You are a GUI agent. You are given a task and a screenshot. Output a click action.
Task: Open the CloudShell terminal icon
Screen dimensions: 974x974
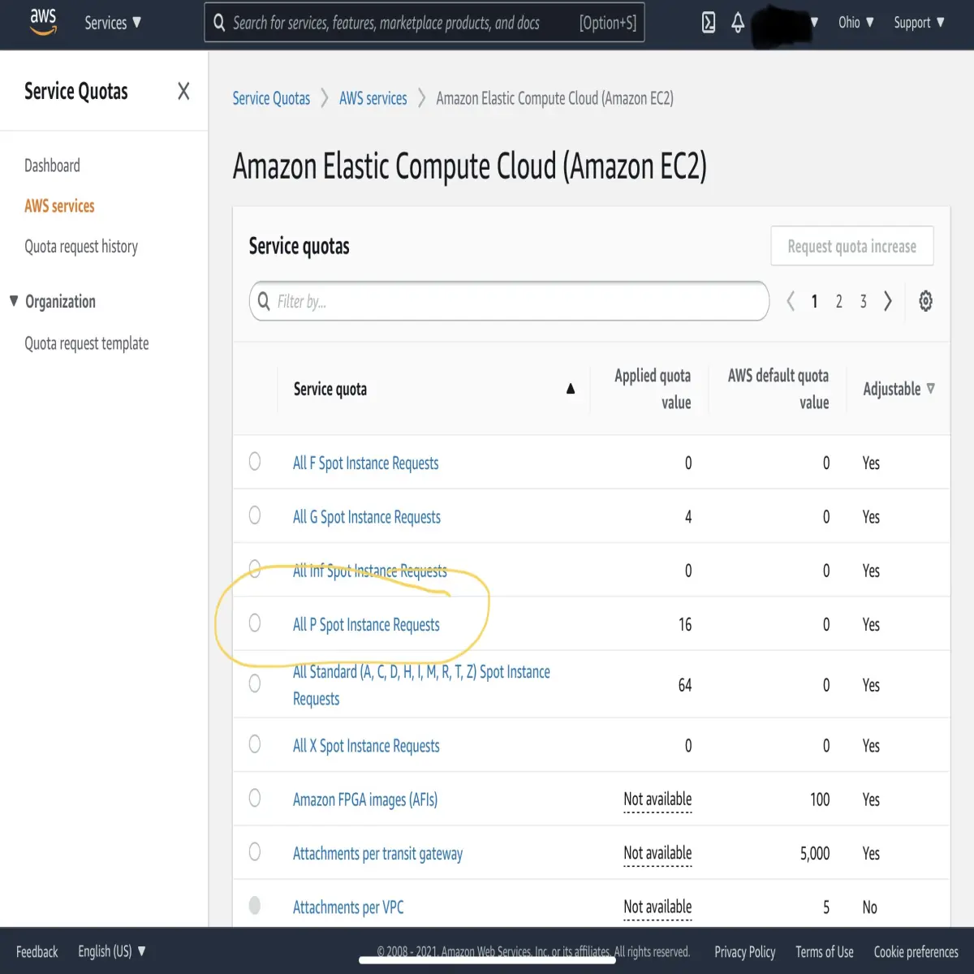709,23
